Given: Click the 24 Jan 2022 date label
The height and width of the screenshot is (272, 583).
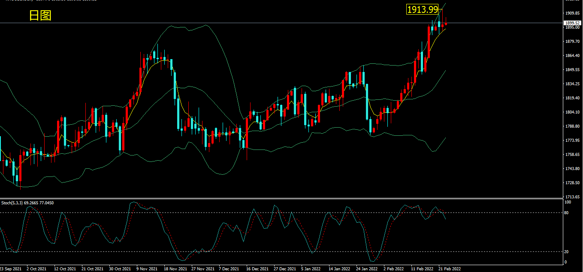Looking at the screenshot, I should (x=367, y=269).
